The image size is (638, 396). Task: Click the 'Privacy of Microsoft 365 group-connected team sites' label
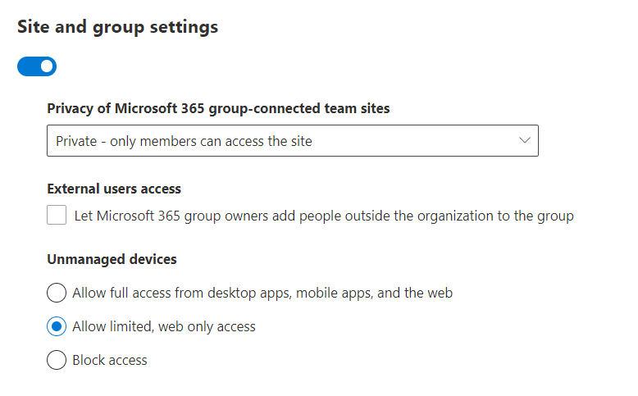(x=218, y=108)
